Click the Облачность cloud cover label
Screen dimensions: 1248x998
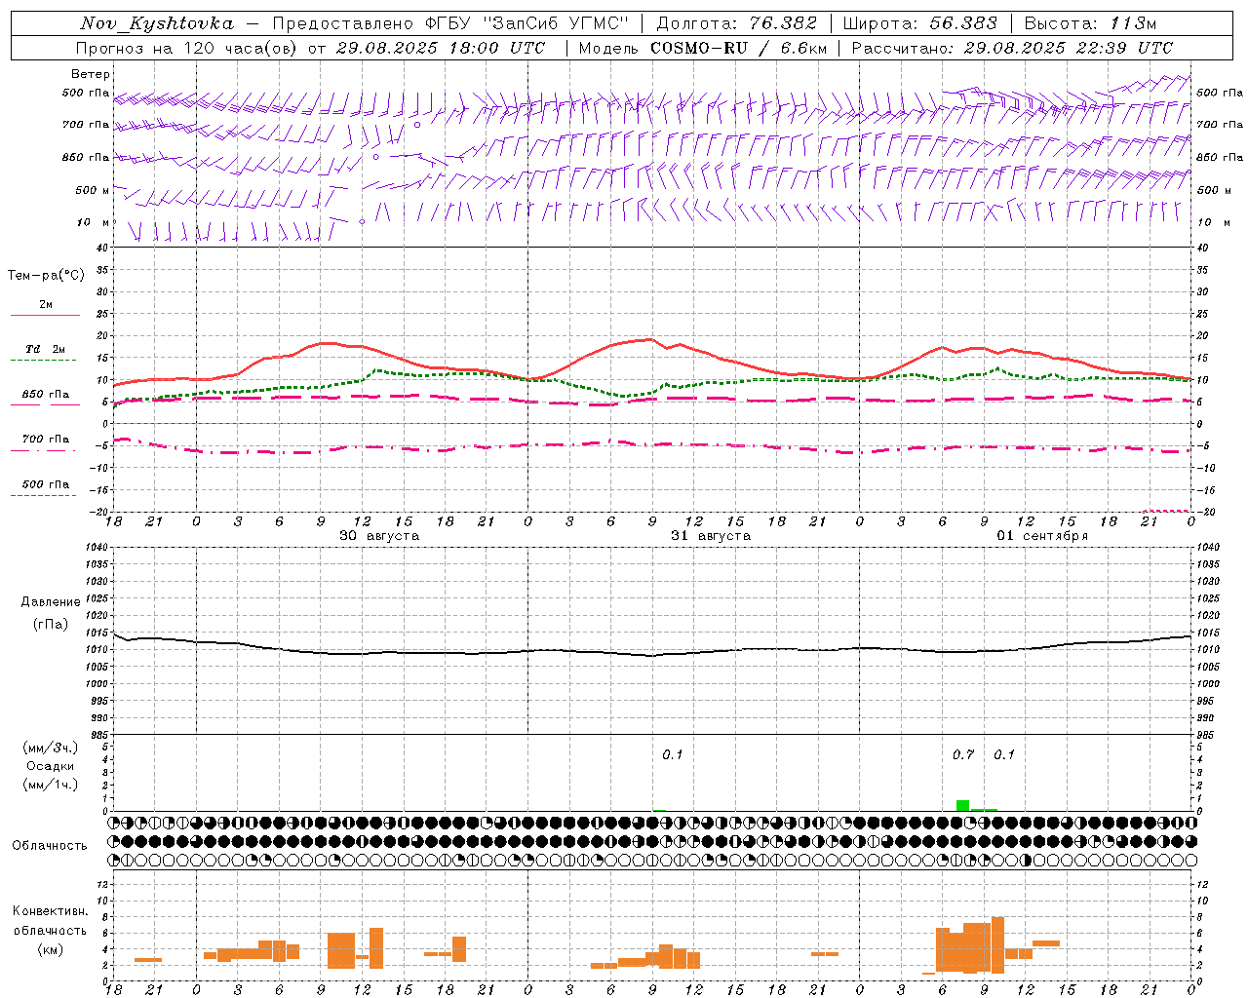coord(50,846)
